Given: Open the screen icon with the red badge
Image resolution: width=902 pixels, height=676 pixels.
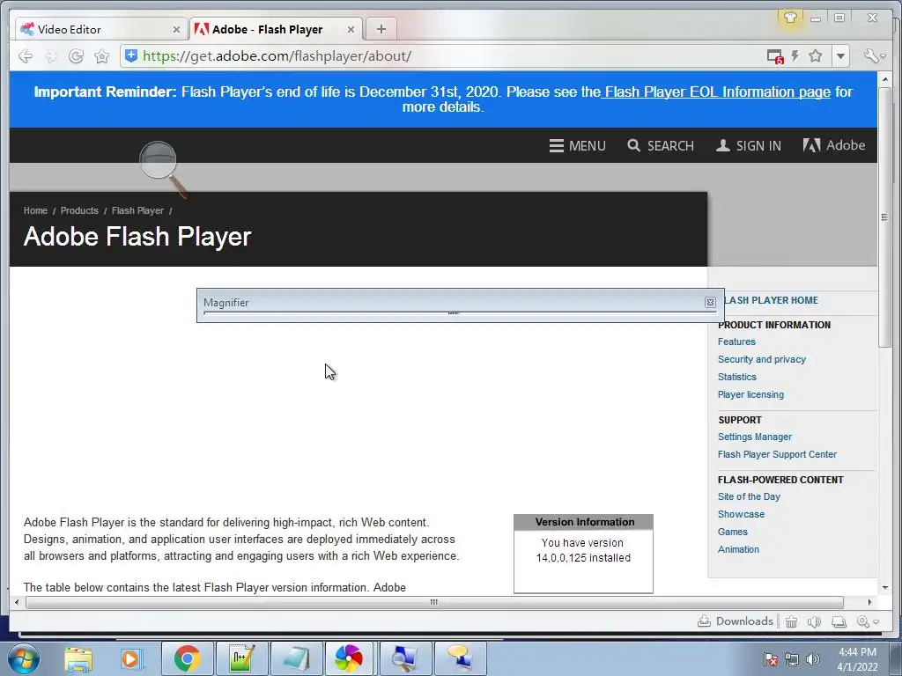Looking at the screenshot, I should [775, 56].
